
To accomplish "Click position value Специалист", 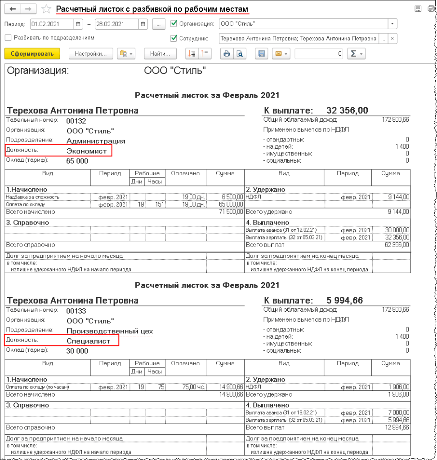I will [x=89, y=341].
